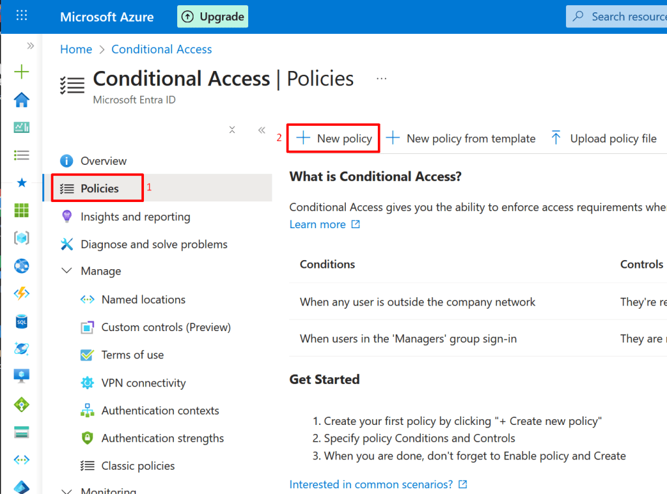Click the New policy button
Image resolution: width=667 pixels, height=494 pixels.
334,138
